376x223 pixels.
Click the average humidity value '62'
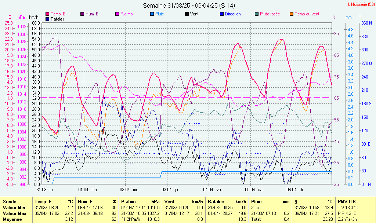coord(114,219)
